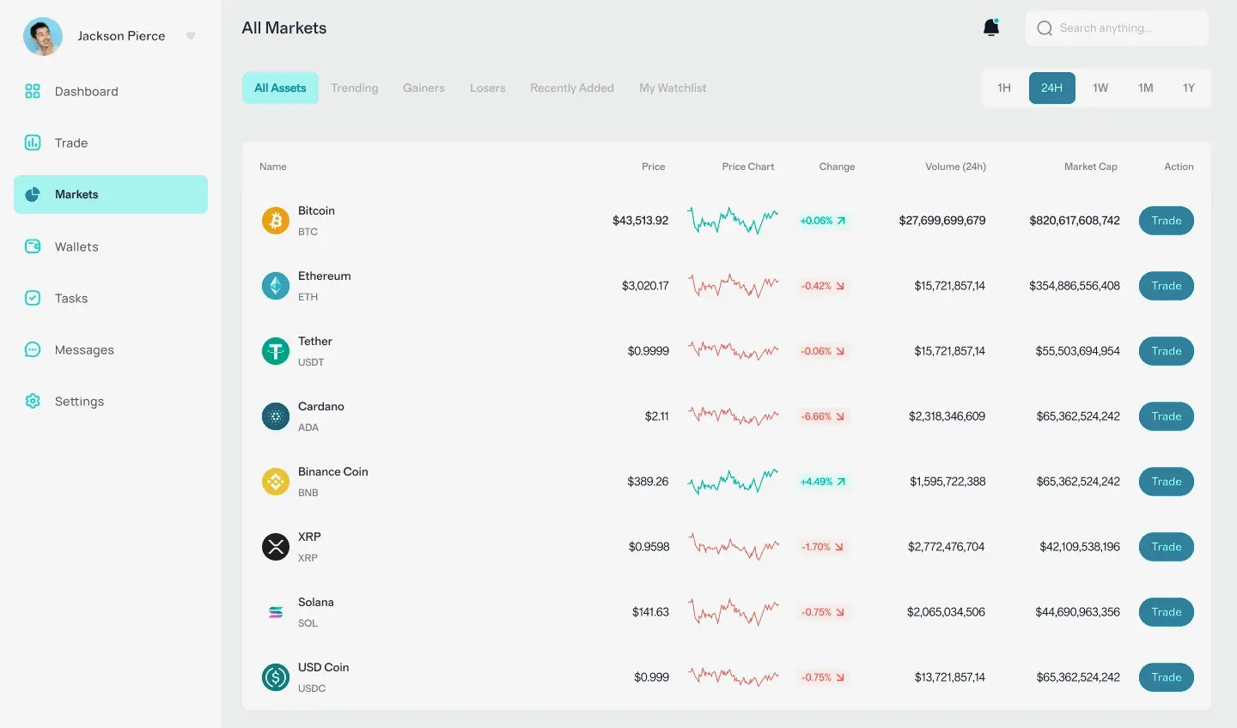Image resolution: width=1237 pixels, height=728 pixels.
Task: Click Bitcoin's price chart sparkline
Action: (734, 221)
